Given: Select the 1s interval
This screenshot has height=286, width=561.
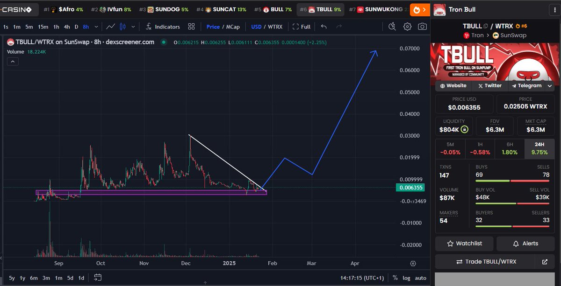Looking at the screenshot, I should [x=6, y=27].
